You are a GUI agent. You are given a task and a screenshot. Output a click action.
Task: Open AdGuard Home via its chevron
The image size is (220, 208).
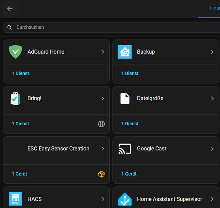point(103,52)
